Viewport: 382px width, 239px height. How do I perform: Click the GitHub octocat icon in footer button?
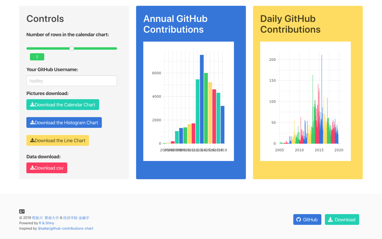[x=298, y=219]
